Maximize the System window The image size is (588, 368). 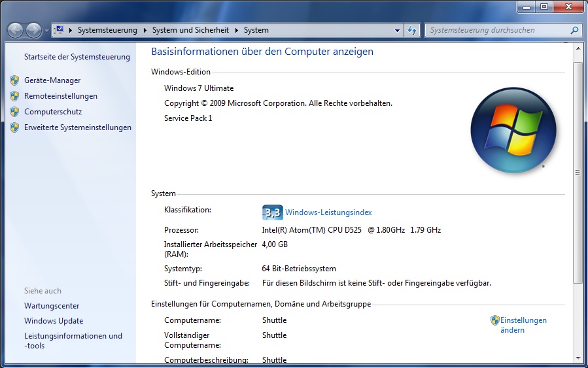tap(544, 7)
